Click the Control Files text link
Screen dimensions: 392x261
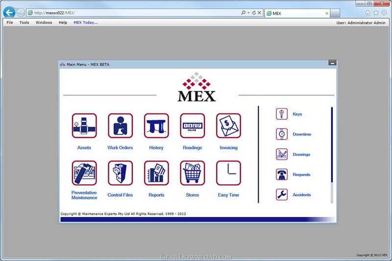pyautogui.click(x=120, y=195)
